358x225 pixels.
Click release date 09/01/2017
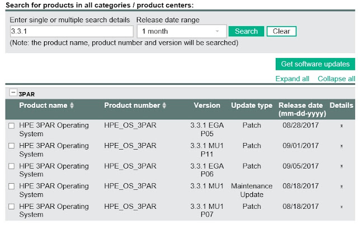pos(300,146)
